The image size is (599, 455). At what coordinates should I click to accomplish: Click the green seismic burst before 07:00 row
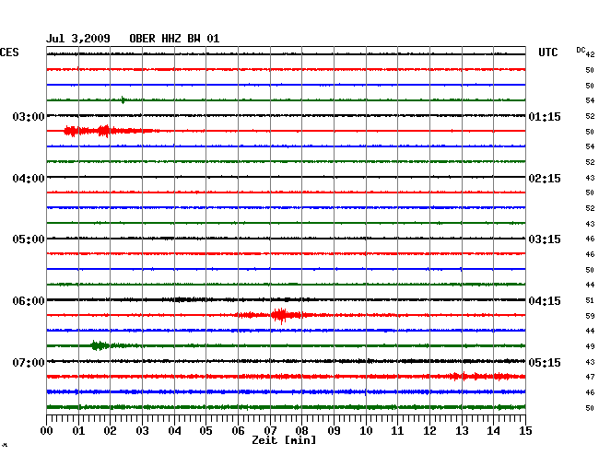pos(100,345)
